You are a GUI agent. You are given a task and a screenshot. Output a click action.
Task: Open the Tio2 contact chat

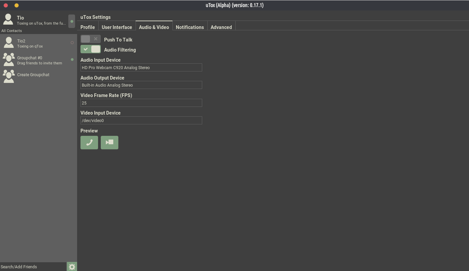click(x=39, y=43)
